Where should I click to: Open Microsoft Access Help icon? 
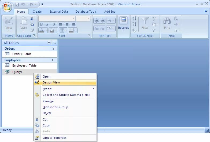[206, 11]
